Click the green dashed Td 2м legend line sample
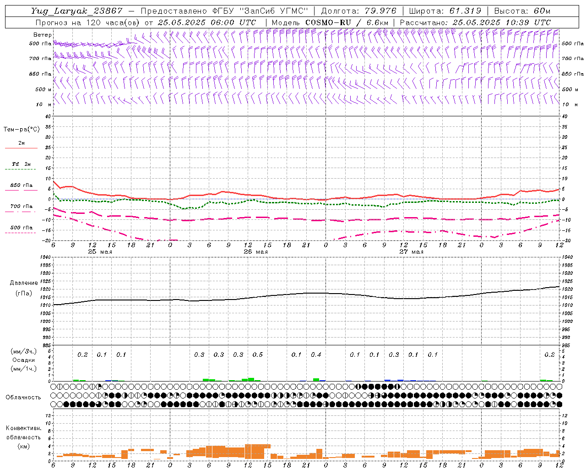Viewport: 586px width, 469px height. pos(20,169)
